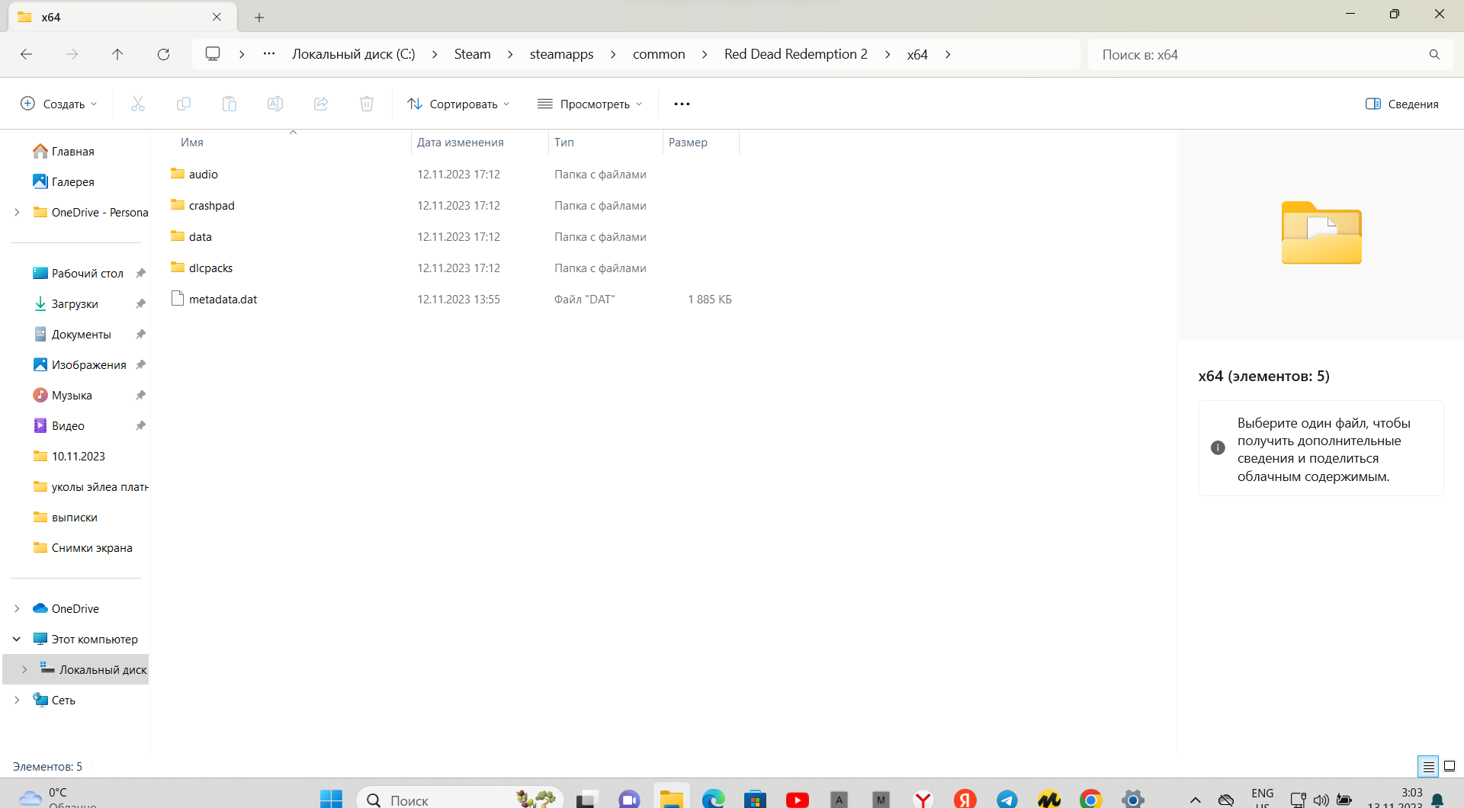Image resolution: width=1464 pixels, height=808 pixels.
Task: Open the Просмотреть view dropdown
Action: 590,104
